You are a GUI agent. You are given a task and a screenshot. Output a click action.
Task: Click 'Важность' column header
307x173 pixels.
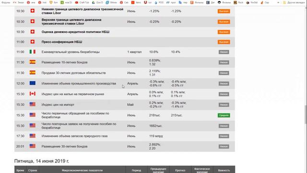224,170
